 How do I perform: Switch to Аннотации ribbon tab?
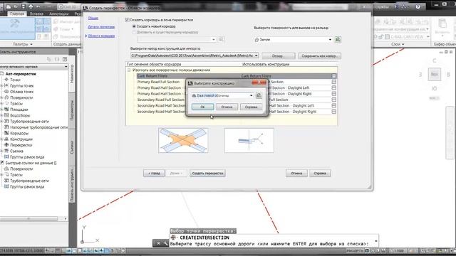[58, 14]
